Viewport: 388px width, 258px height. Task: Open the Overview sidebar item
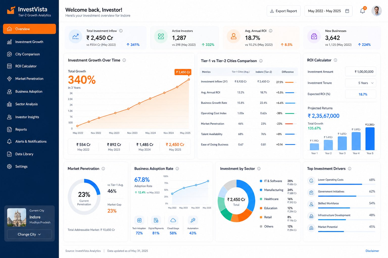[x=30, y=29]
